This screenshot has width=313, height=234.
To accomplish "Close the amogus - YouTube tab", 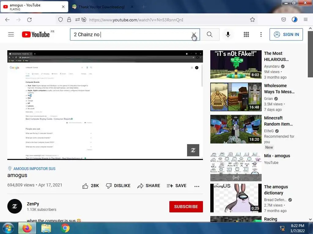I will [63, 7].
